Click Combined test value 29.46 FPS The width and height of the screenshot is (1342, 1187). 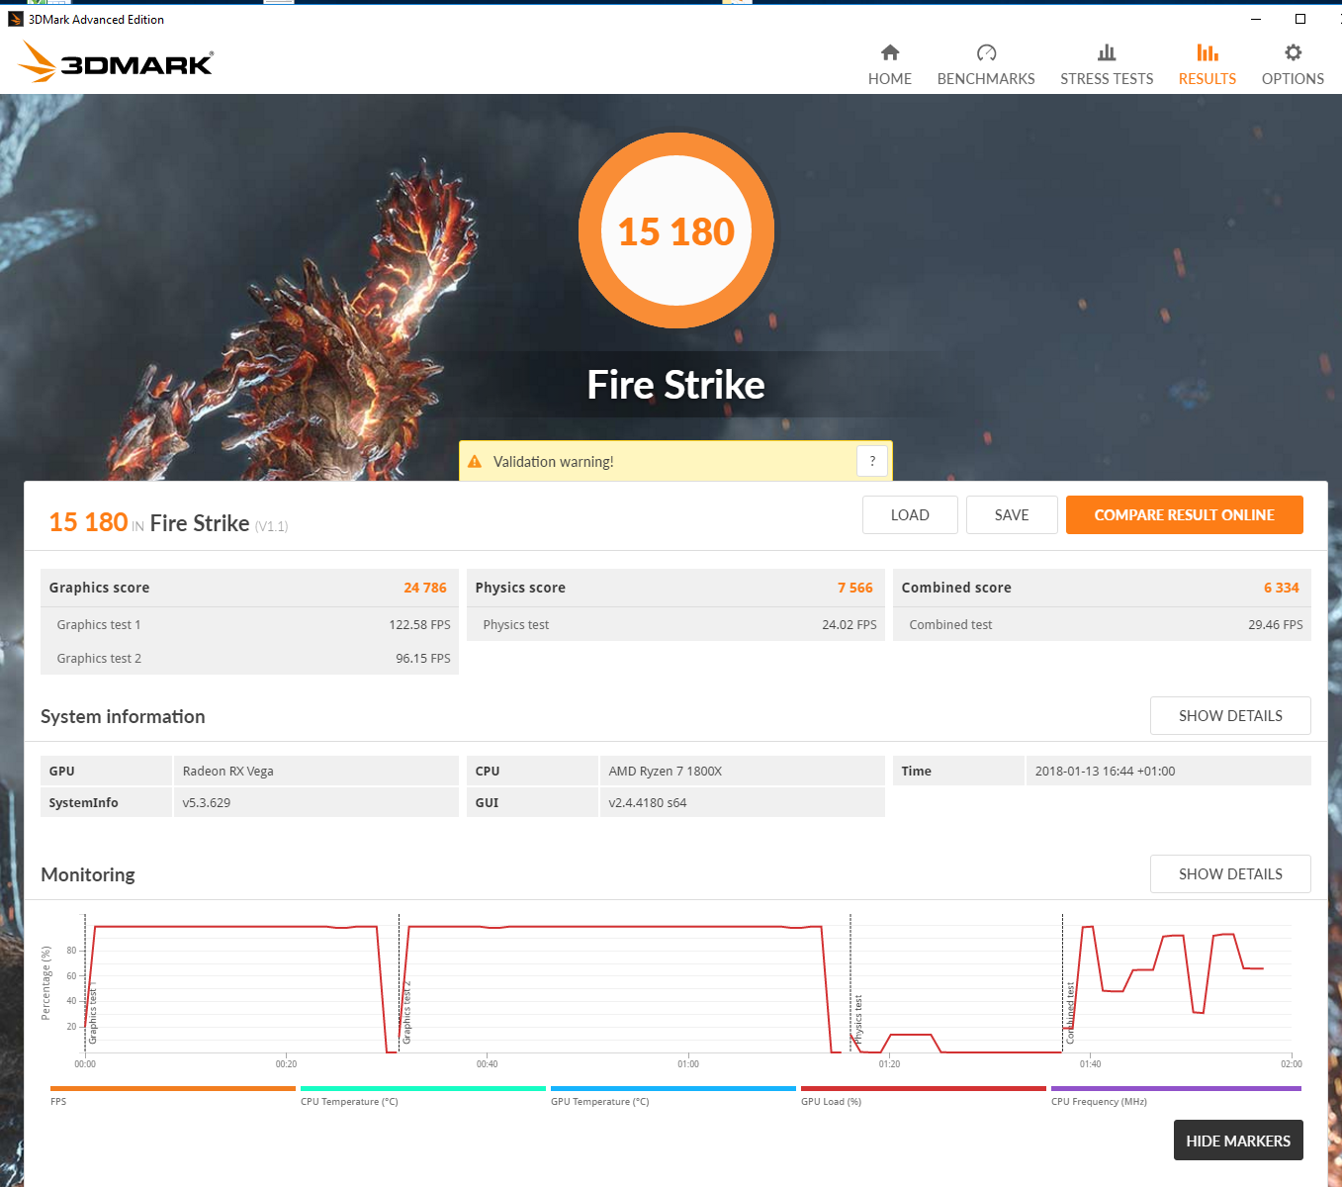1276,625
